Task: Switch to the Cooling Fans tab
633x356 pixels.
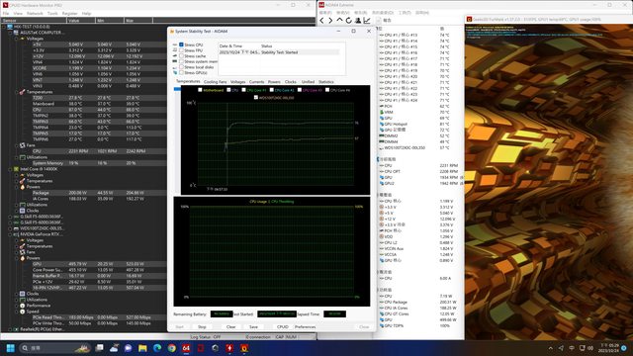Action: (216, 82)
